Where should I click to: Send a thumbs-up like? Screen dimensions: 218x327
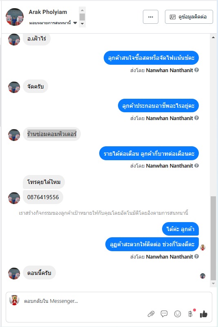[x=203, y=314]
